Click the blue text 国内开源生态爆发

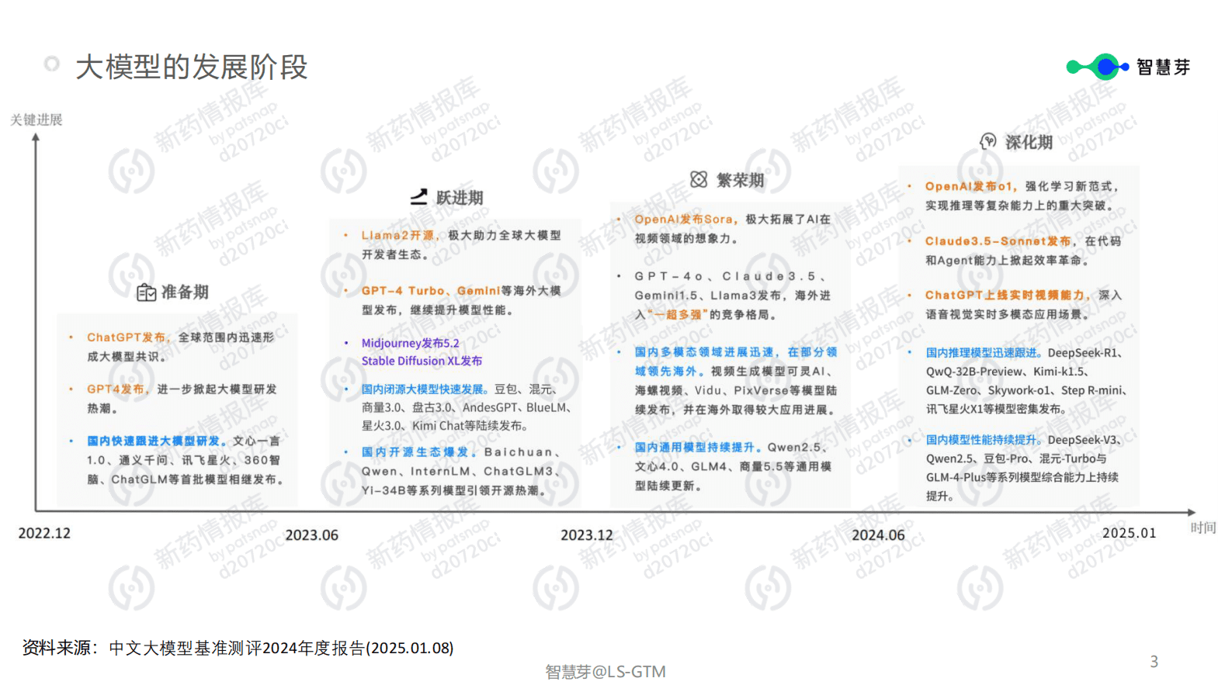418,452
